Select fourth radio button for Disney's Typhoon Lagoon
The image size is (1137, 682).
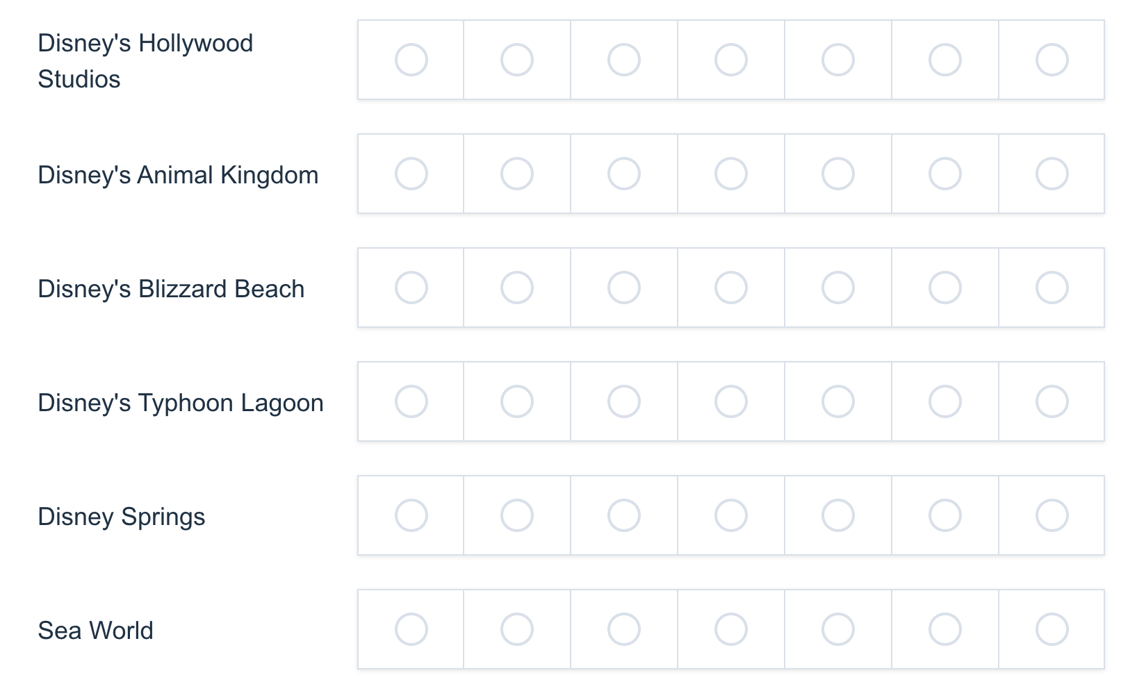(731, 401)
